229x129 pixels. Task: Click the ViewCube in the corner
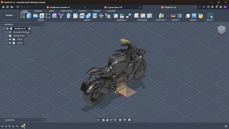coord(221,30)
